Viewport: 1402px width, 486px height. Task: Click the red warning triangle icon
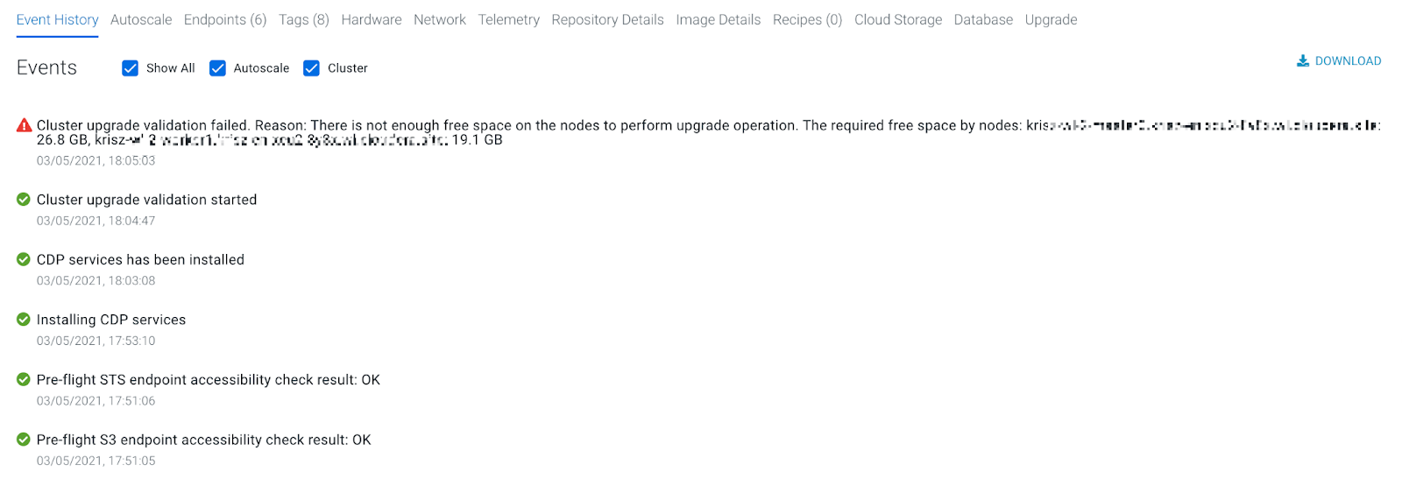coord(25,125)
